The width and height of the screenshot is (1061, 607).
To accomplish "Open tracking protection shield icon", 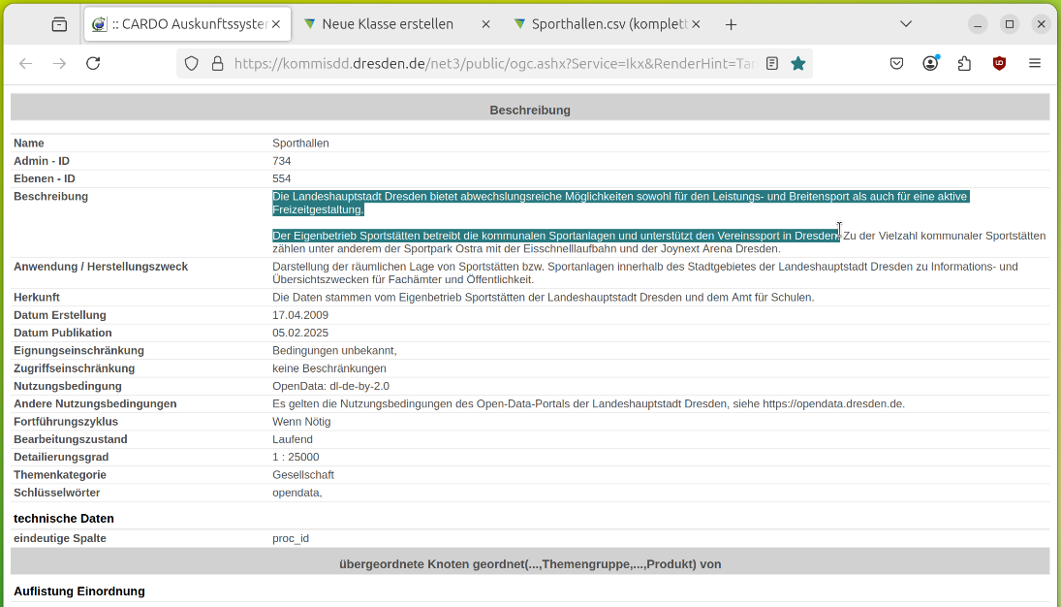I will 192,64.
